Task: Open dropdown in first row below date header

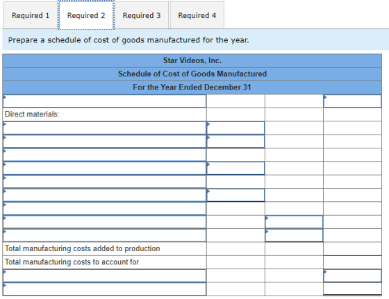Action: 104,101
